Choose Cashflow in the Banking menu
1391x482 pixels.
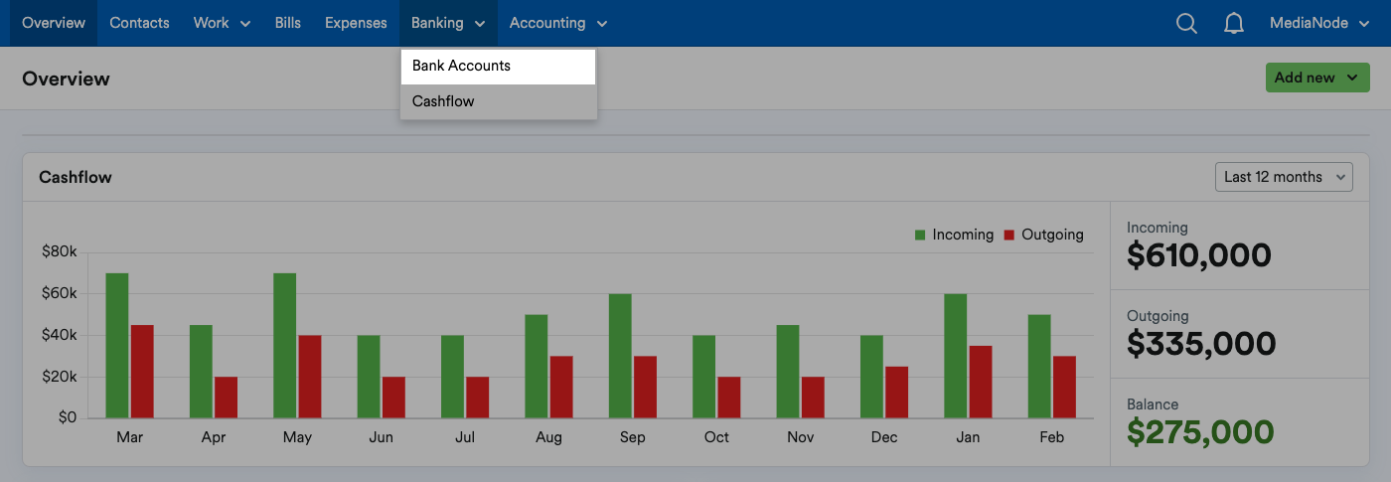coord(443,101)
